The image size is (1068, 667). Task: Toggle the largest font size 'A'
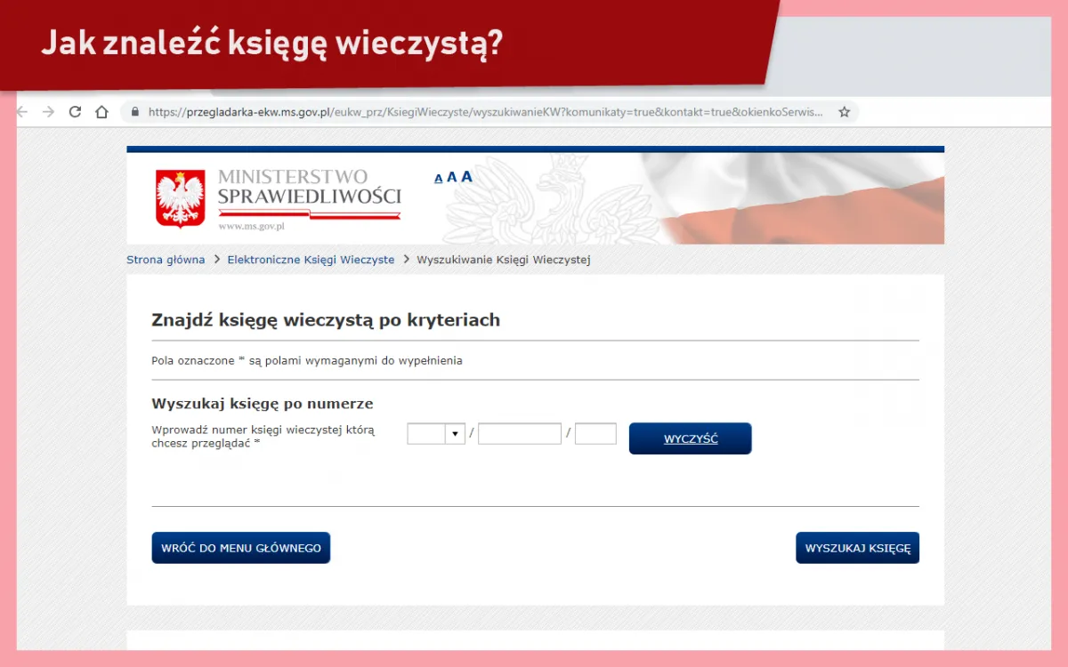[465, 175]
